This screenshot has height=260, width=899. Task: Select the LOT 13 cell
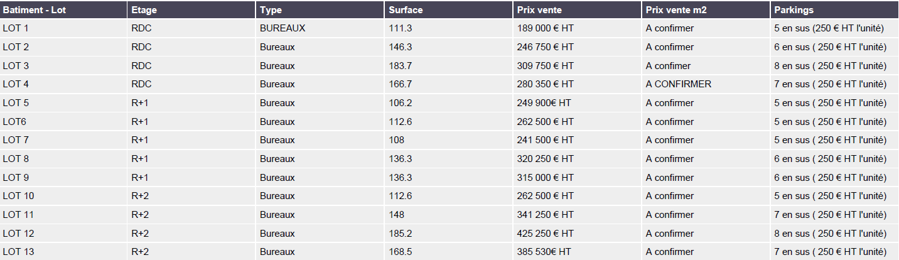(x=19, y=252)
